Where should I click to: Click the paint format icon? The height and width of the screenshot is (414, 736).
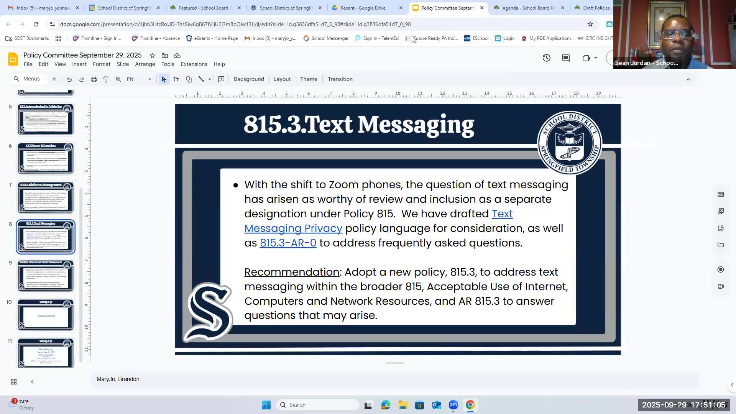(x=106, y=79)
